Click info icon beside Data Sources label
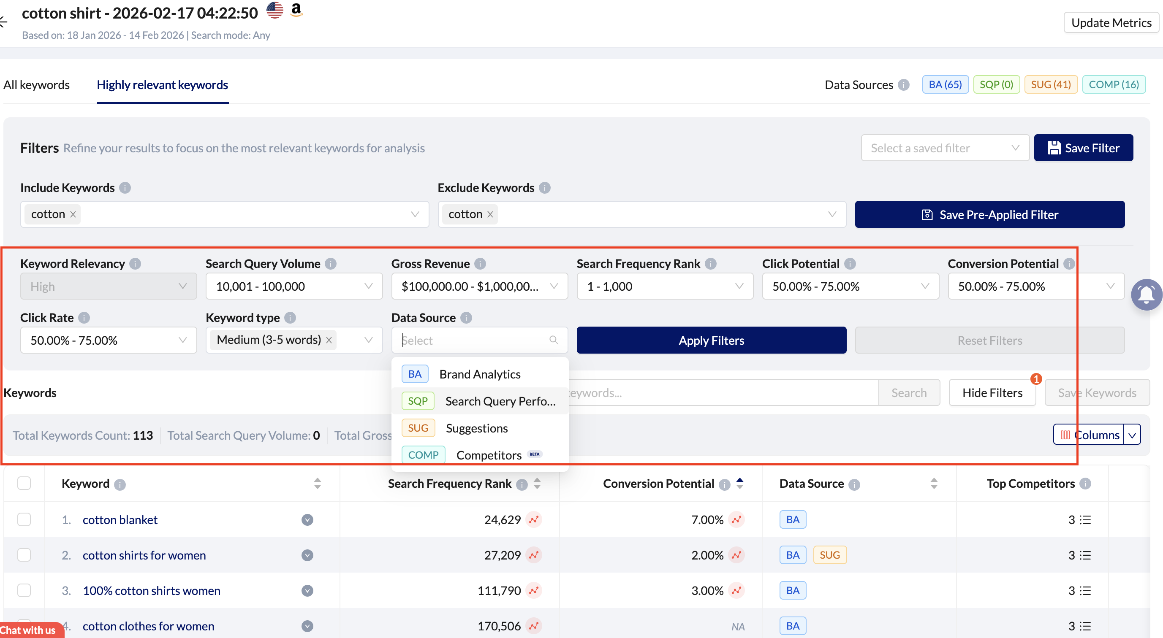This screenshot has height=638, width=1163. pos(904,85)
